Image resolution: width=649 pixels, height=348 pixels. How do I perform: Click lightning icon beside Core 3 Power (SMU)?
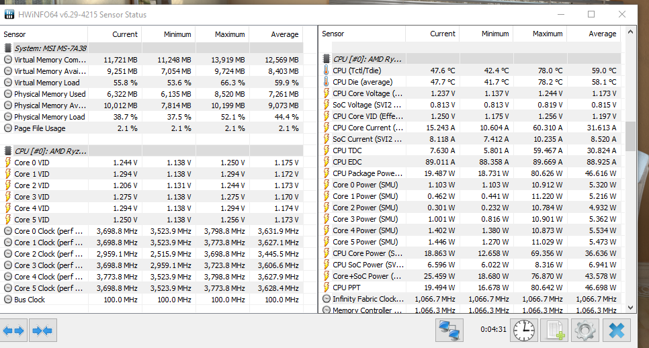(x=326, y=219)
